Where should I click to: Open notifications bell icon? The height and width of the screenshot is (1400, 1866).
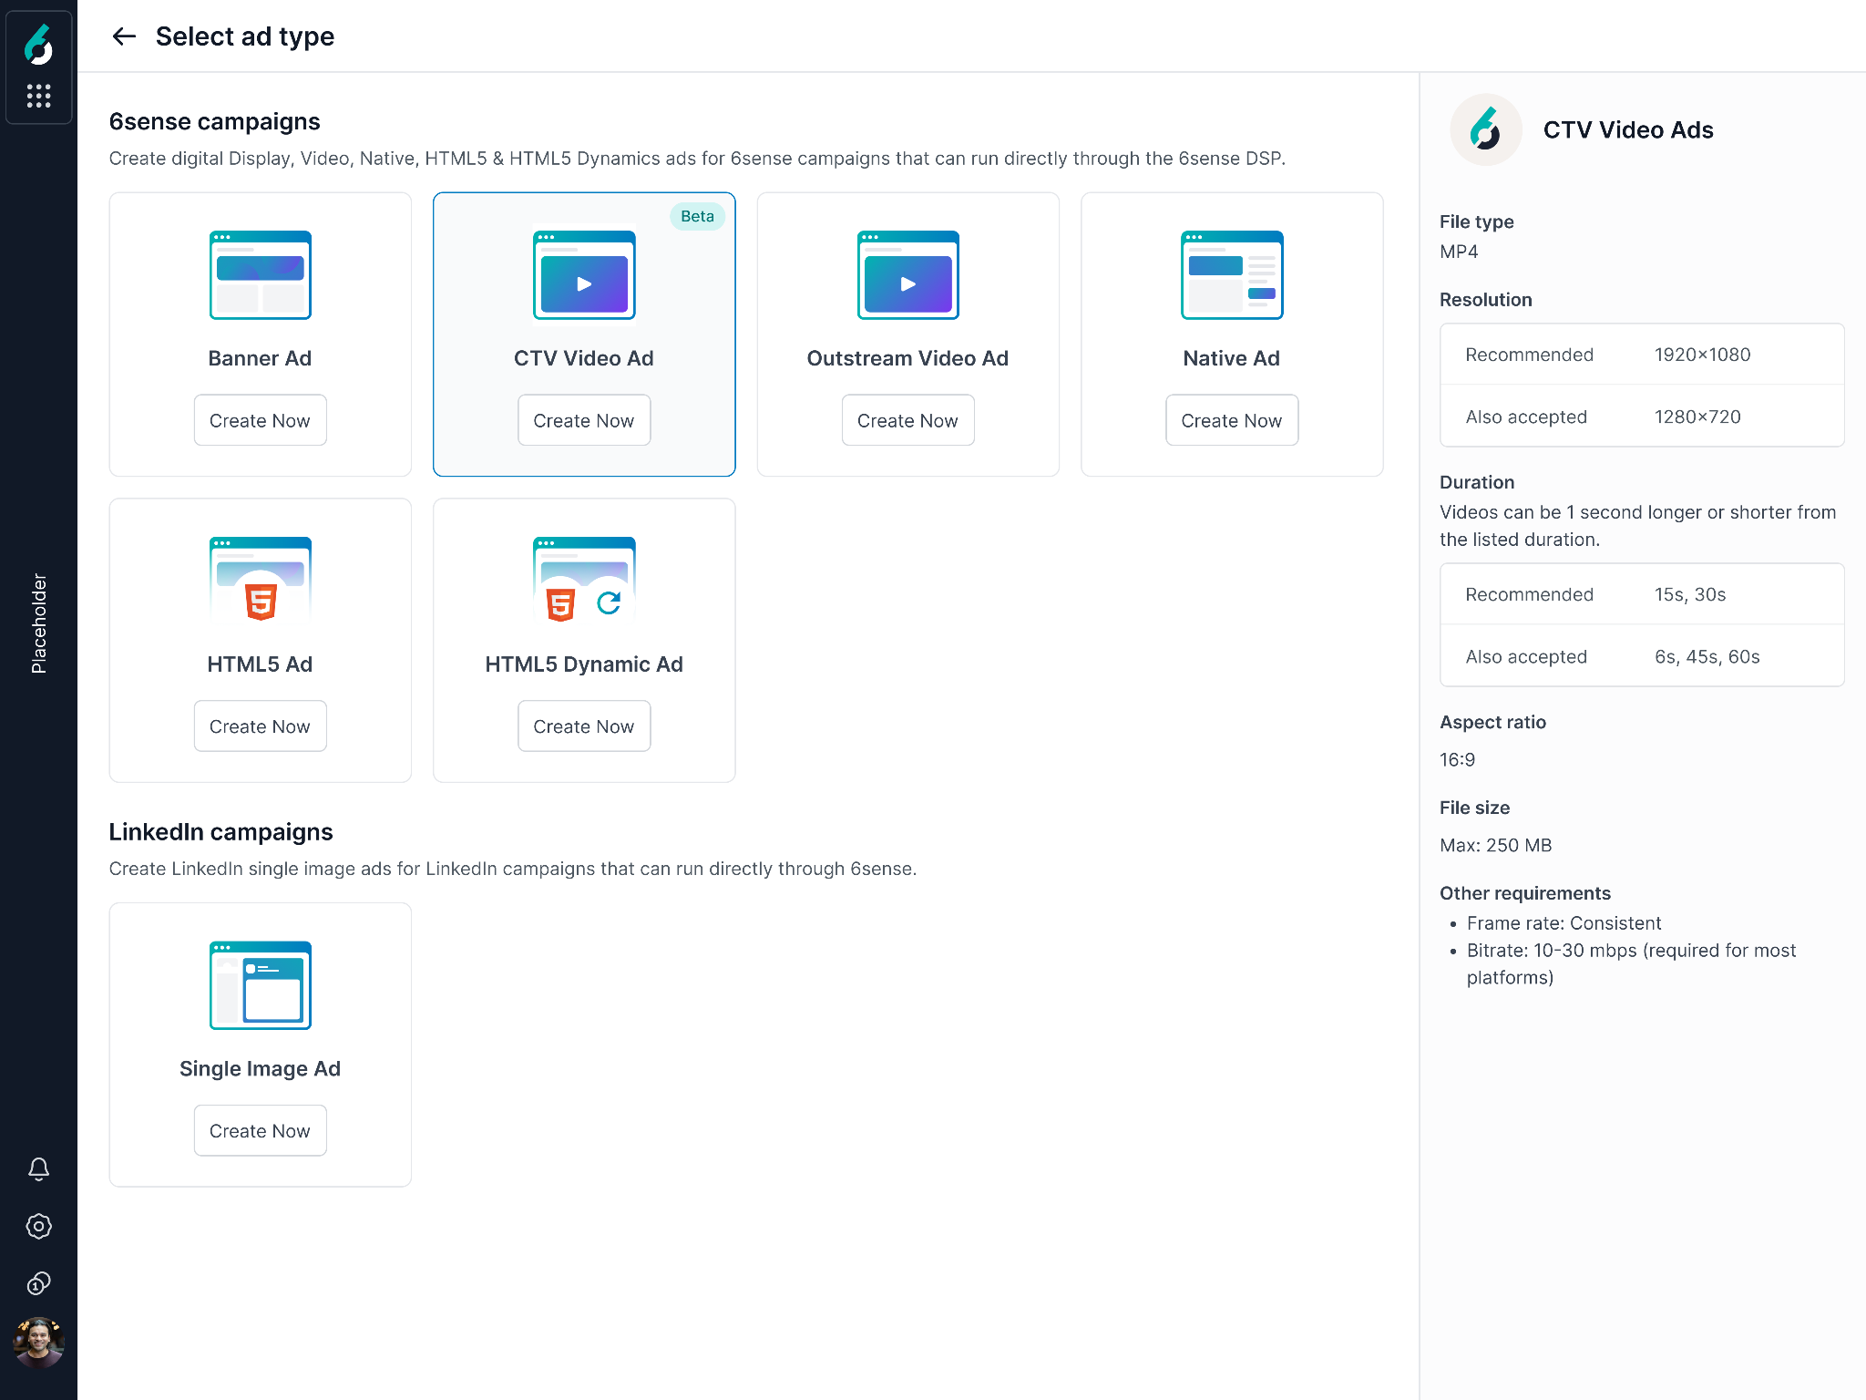pos(38,1169)
